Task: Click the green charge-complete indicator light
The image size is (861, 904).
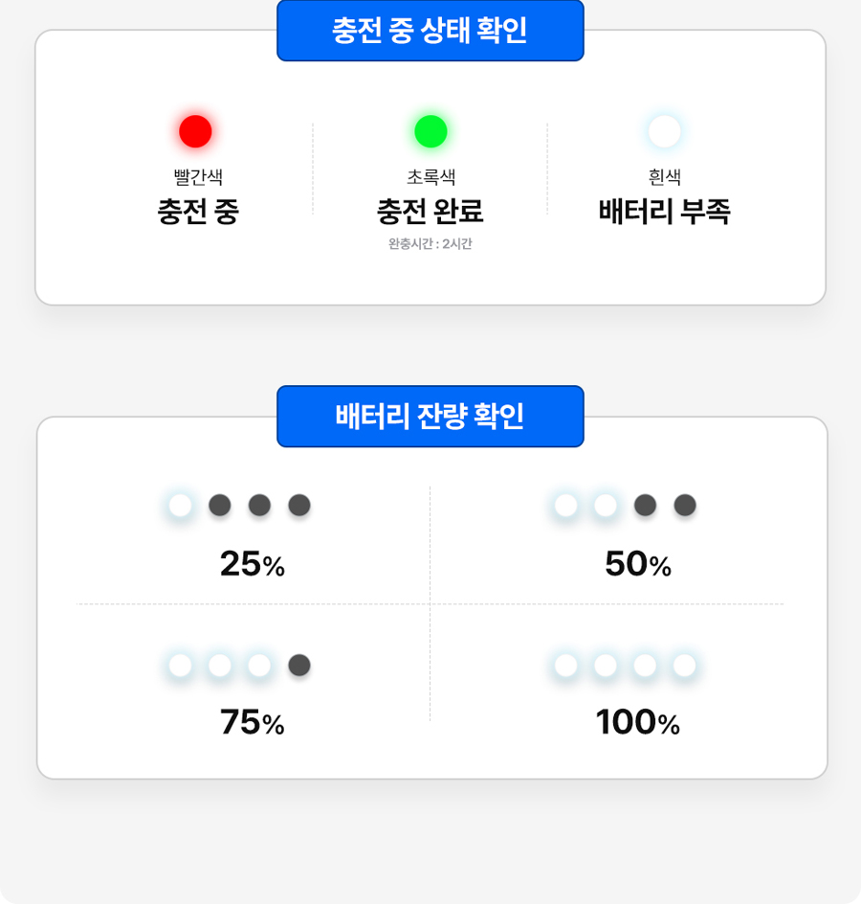Action: (430, 131)
